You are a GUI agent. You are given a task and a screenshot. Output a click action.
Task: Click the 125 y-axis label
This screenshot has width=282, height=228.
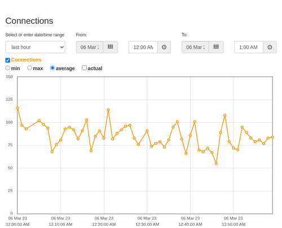(x=9, y=100)
